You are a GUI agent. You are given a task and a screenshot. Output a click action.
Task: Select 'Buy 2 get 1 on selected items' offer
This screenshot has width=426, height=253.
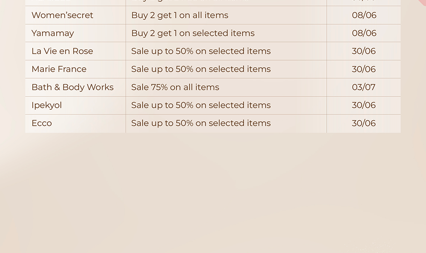pyautogui.click(x=193, y=33)
